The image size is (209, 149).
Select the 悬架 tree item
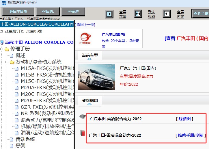[20, 146]
